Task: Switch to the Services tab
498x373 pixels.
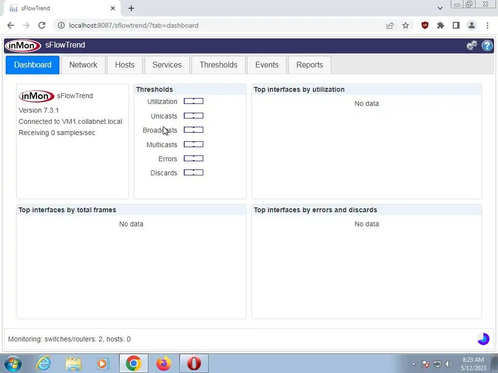Action: tap(167, 65)
